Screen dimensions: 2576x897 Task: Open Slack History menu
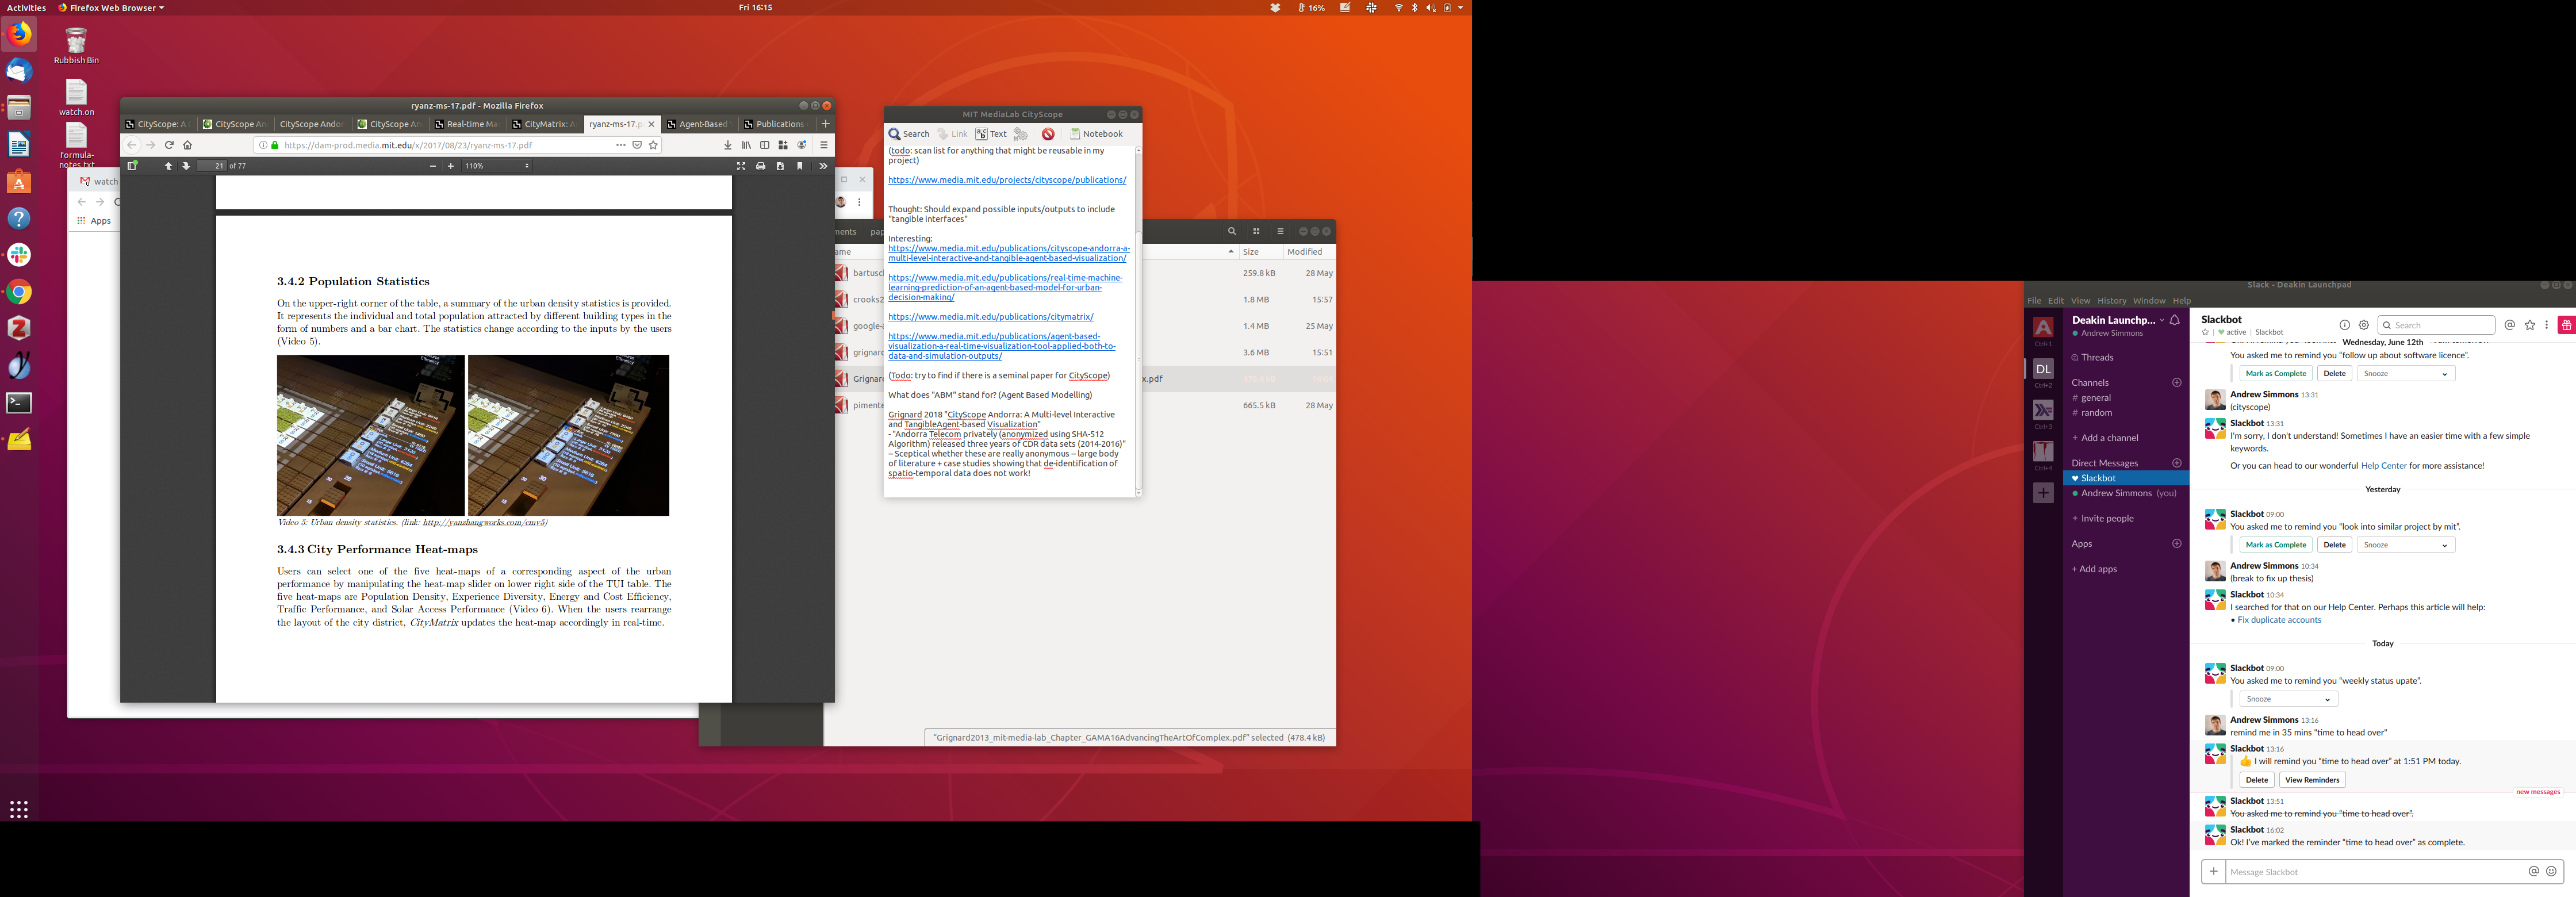point(2111,301)
